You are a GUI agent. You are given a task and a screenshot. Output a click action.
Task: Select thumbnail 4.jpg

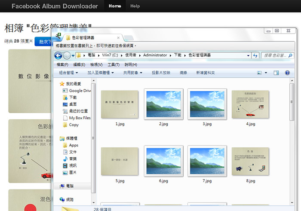tap(251, 104)
